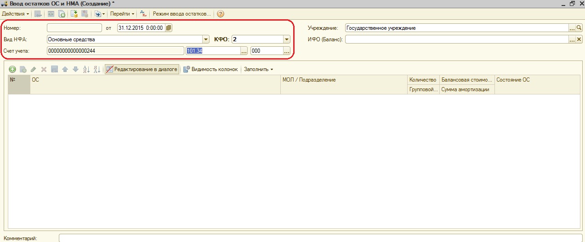Open the Действия menu
Screen dimensions: 585x242
coord(16,14)
